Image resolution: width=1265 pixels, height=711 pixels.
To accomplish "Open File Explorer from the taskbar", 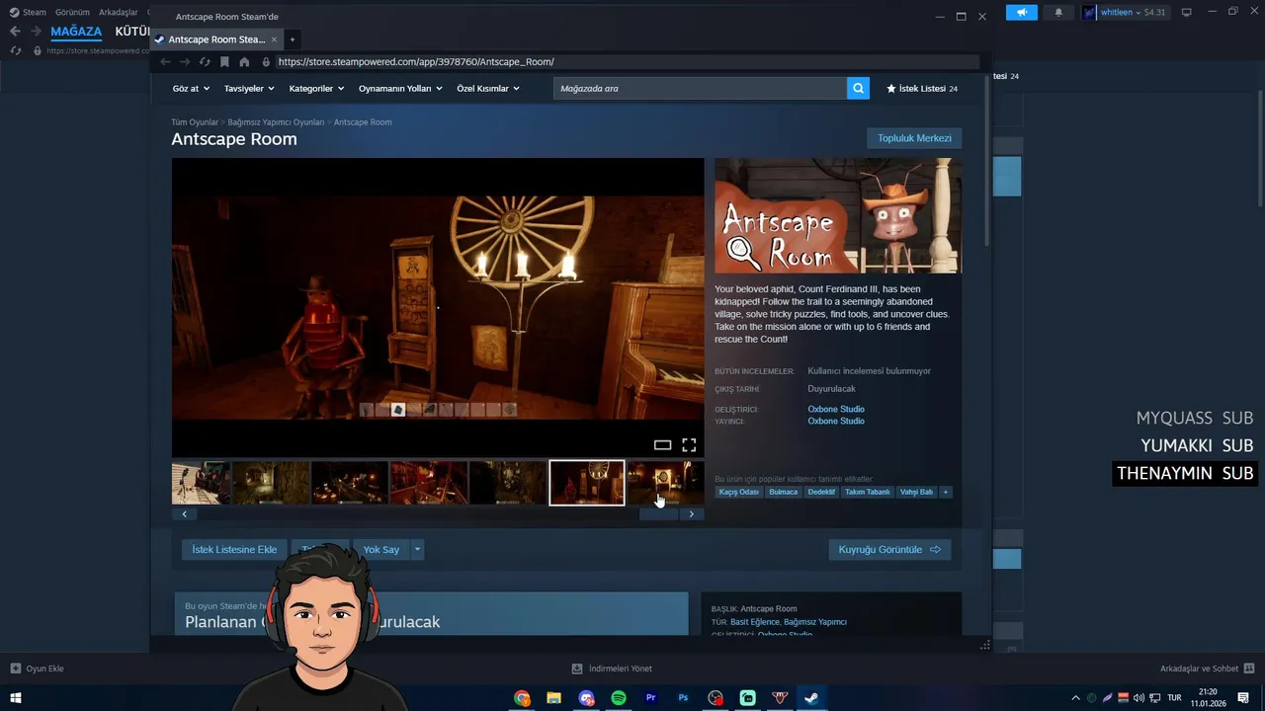I will point(553,698).
